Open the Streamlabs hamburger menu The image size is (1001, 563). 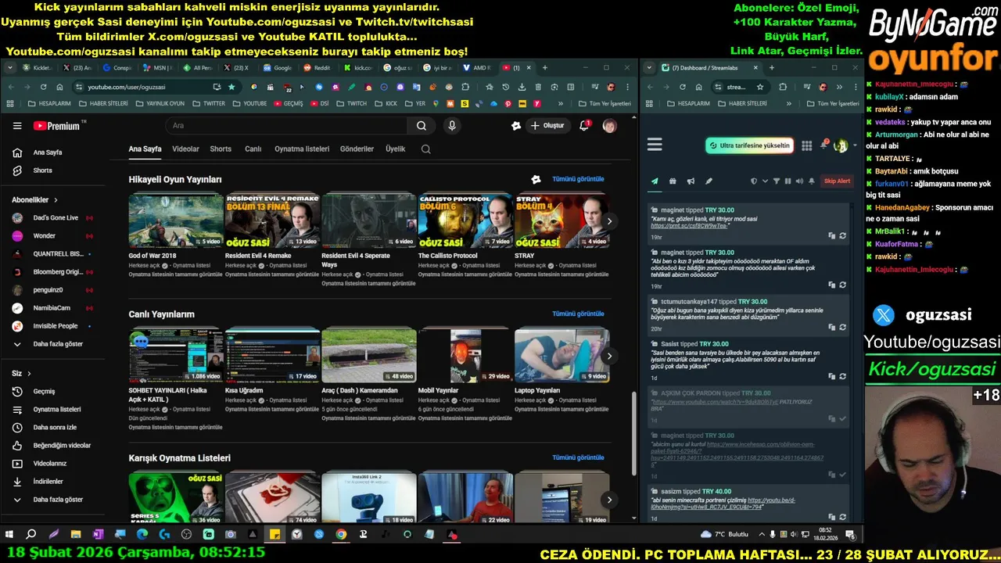point(655,145)
